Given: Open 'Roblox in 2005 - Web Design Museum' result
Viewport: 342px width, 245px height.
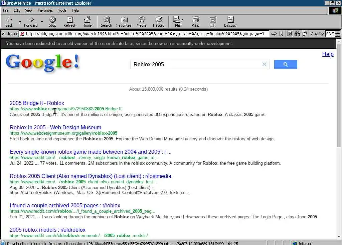Looking at the screenshot, I should coord(55,127).
